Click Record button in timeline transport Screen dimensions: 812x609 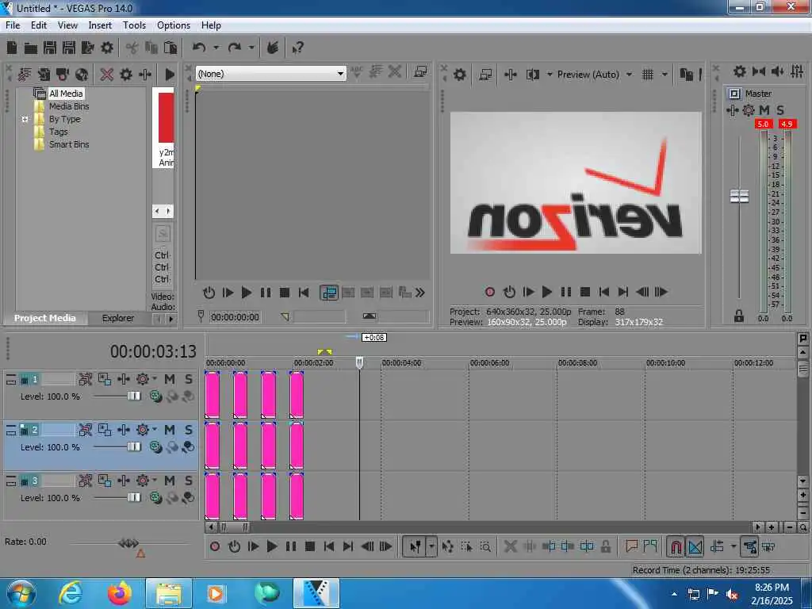215,546
